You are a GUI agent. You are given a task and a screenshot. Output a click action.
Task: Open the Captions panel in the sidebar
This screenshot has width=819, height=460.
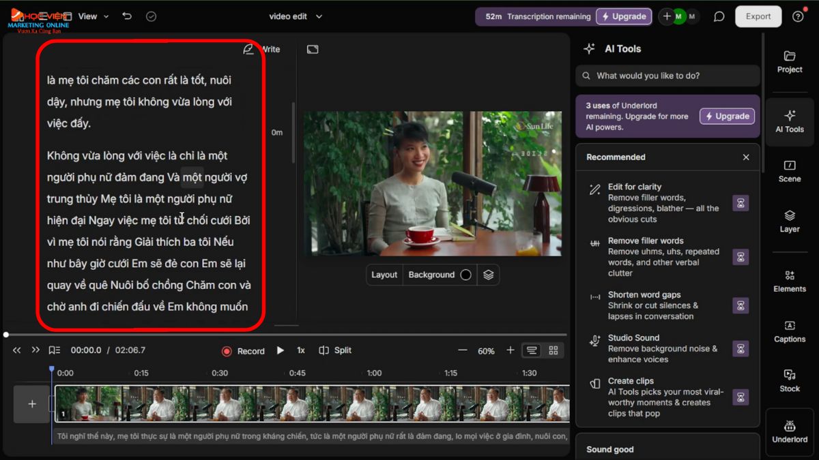[790, 331]
